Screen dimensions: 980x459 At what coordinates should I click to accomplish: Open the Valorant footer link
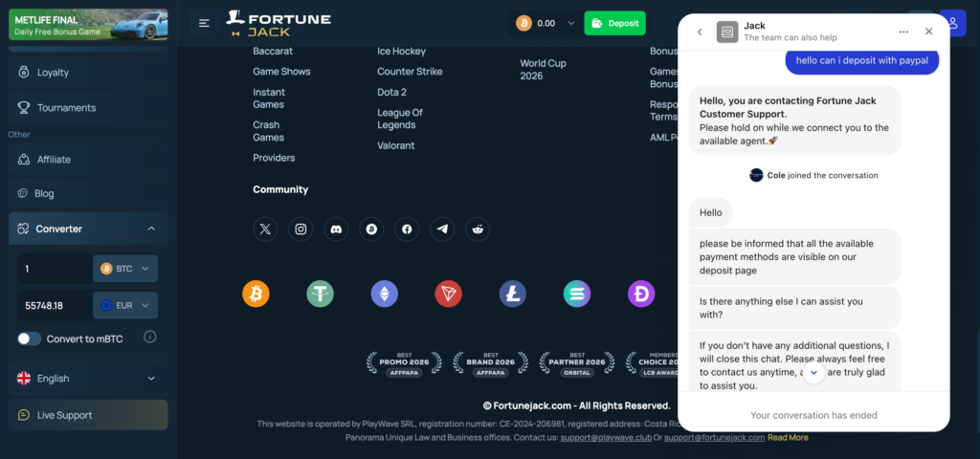click(395, 145)
